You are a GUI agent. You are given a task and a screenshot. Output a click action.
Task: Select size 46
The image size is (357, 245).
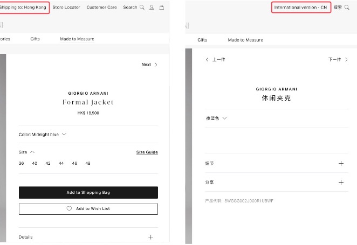coord(74,163)
